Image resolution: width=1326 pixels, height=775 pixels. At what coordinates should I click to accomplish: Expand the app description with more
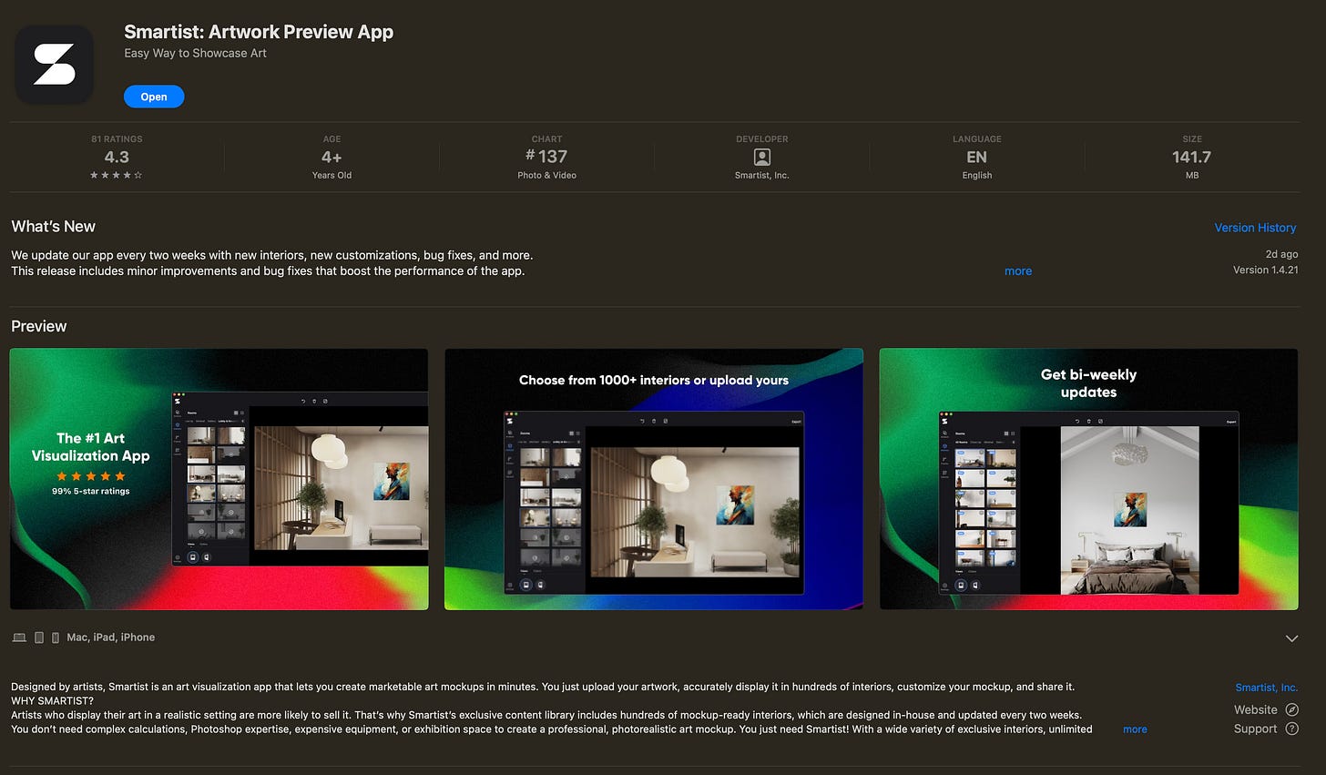pyautogui.click(x=1135, y=729)
